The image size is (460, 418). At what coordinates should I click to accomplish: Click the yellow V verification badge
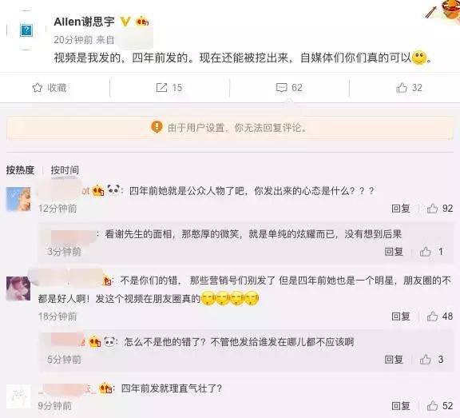click(x=125, y=22)
